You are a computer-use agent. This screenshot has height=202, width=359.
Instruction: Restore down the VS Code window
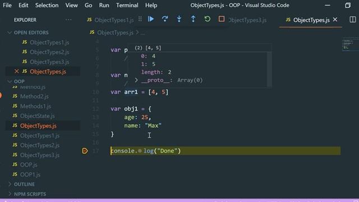pyautogui.click(x=348, y=5)
